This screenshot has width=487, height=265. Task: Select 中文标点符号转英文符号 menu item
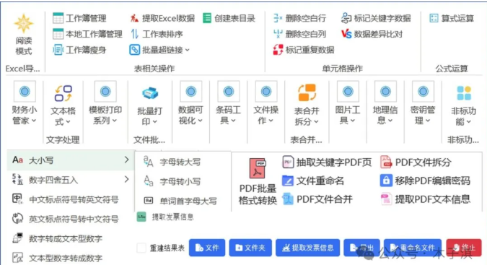66,199
